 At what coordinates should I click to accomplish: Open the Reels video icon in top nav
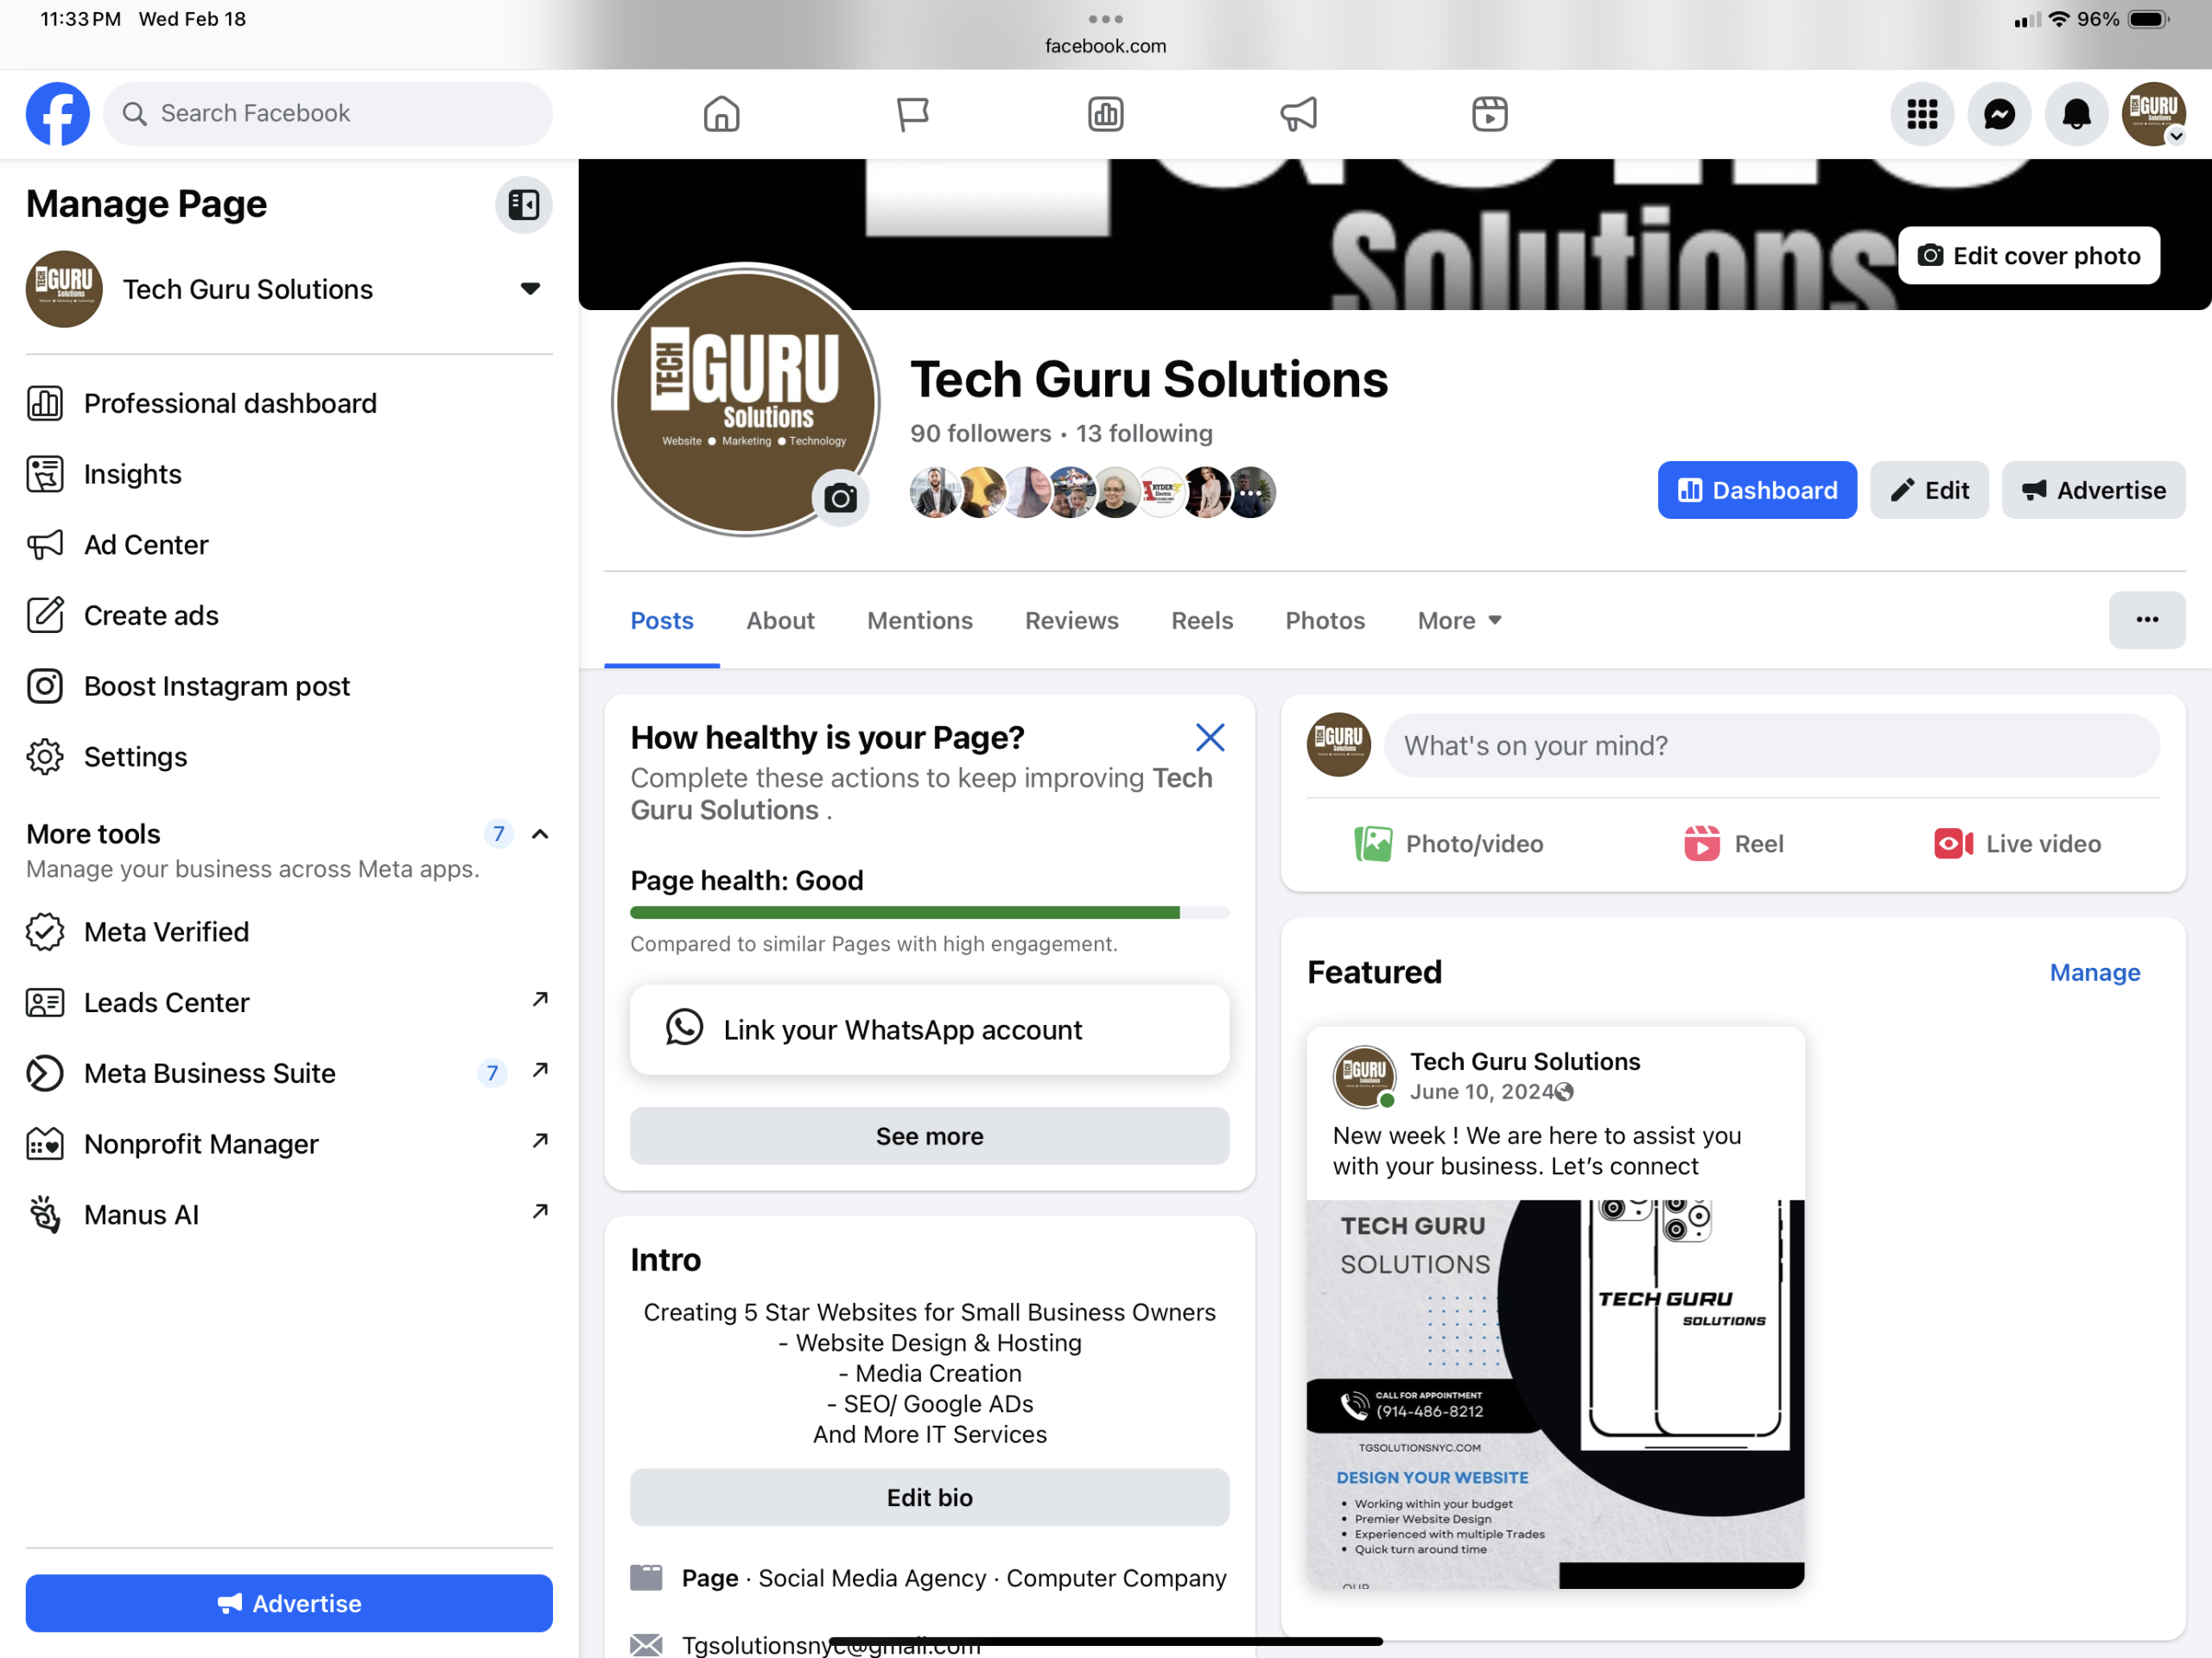click(x=1489, y=114)
